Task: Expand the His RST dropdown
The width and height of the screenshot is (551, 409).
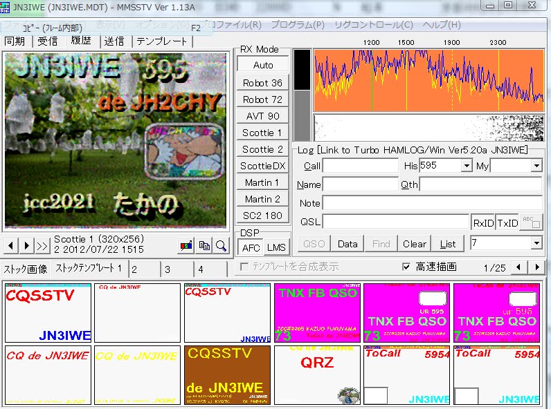Action: pos(467,165)
